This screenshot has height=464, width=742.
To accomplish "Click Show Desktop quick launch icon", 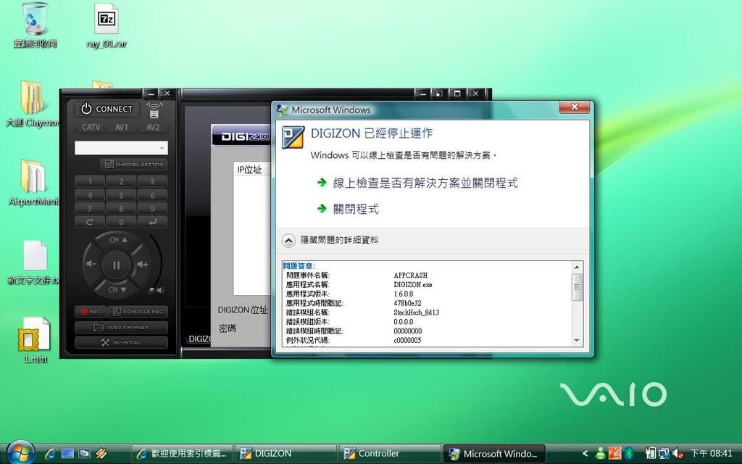I will coord(67,454).
